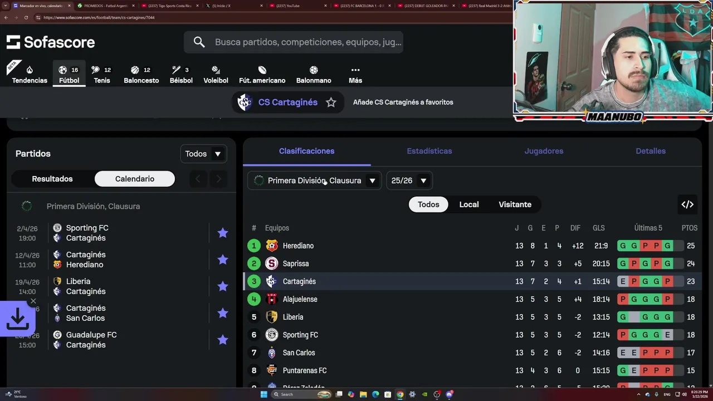Select the Local standings filter
713x401 pixels.
[469, 204]
